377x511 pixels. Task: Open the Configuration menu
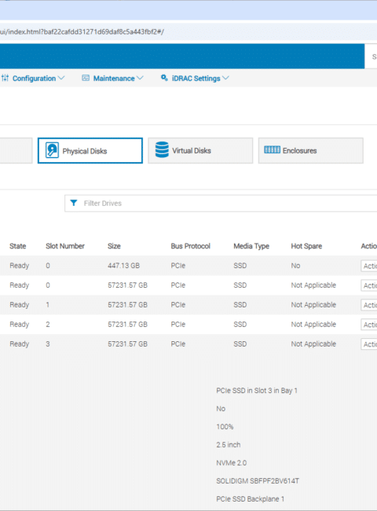pyautogui.click(x=33, y=79)
